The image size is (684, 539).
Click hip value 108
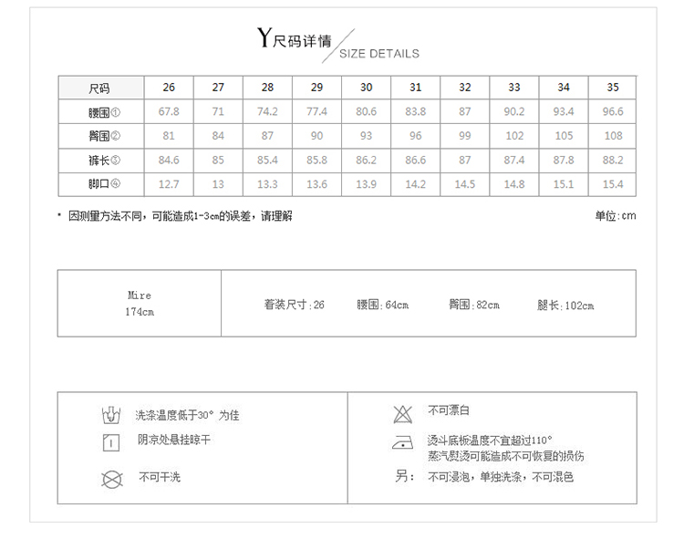click(613, 136)
